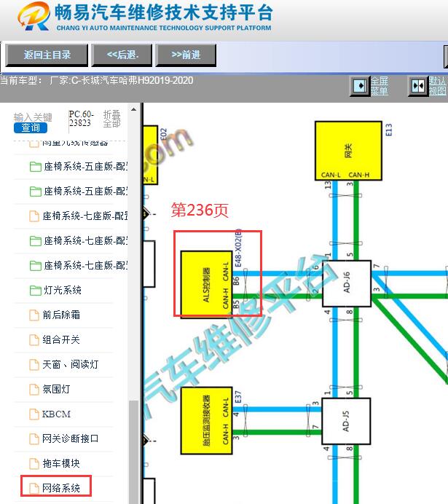Screen dimensions: 448x504
Task: Click the yellow 网关 module E13
Action: 348,151
